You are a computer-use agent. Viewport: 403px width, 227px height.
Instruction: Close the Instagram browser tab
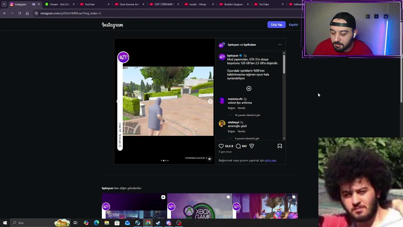39,4
